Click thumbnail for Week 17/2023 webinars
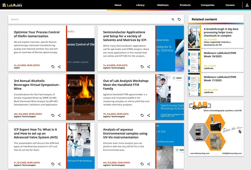This screenshot has height=170, width=251. [194, 85]
